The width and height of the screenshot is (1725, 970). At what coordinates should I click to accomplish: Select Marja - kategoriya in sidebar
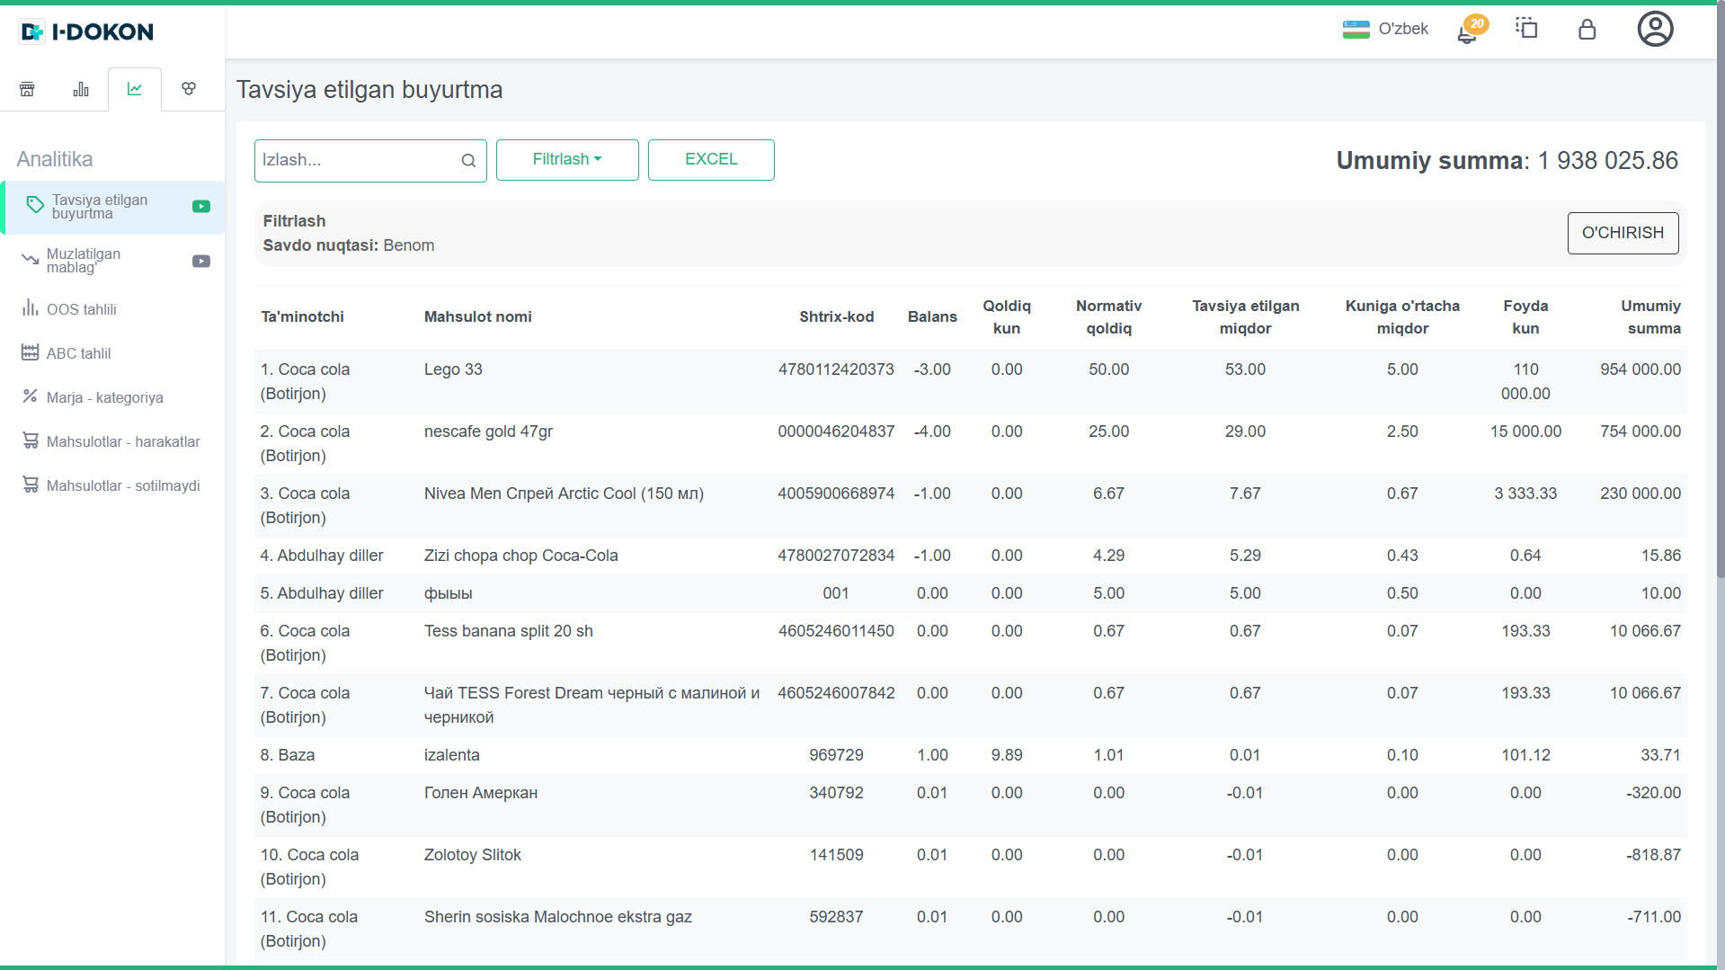click(x=104, y=397)
